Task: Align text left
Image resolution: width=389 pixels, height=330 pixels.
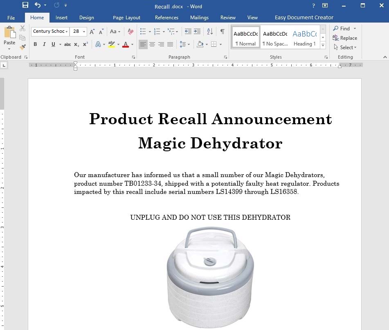Action: point(143,45)
